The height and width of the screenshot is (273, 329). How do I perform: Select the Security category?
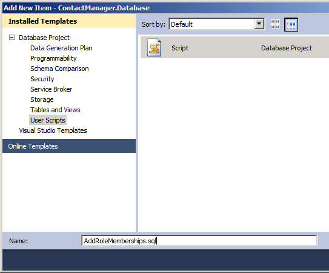tap(42, 79)
